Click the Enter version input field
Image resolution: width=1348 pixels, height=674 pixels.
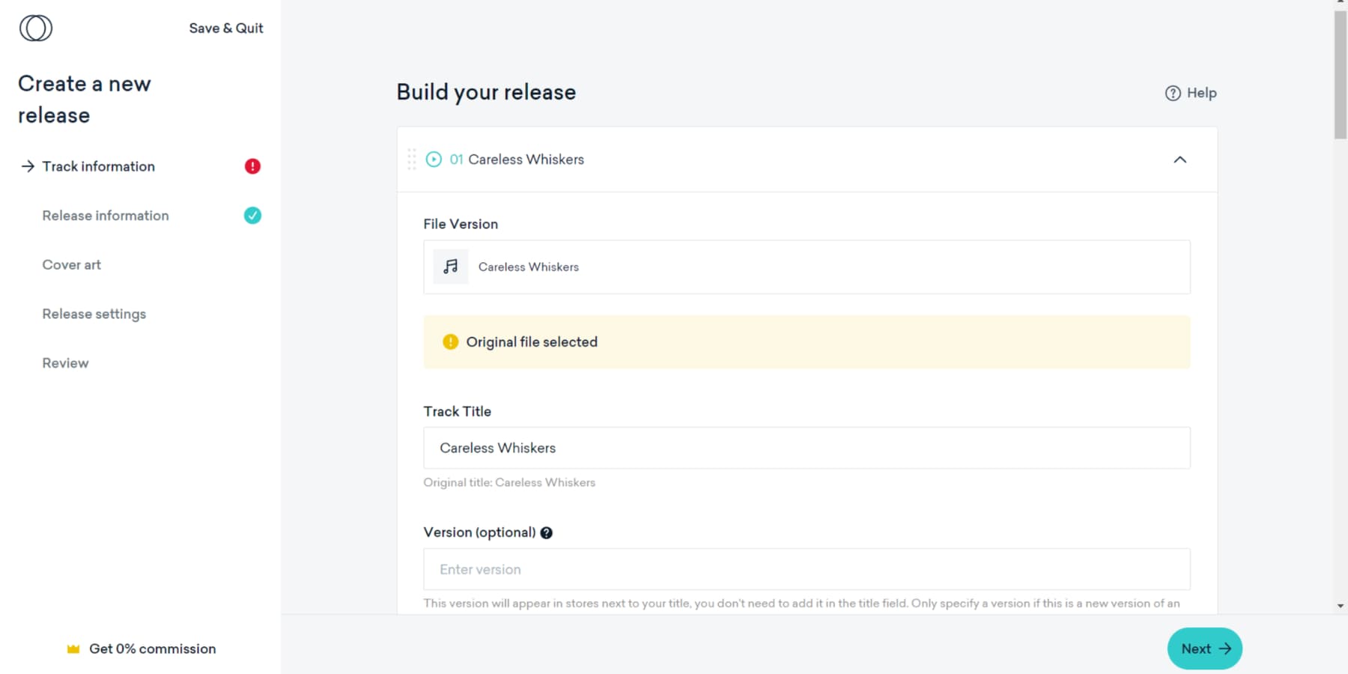pyautogui.click(x=807, y=569)
